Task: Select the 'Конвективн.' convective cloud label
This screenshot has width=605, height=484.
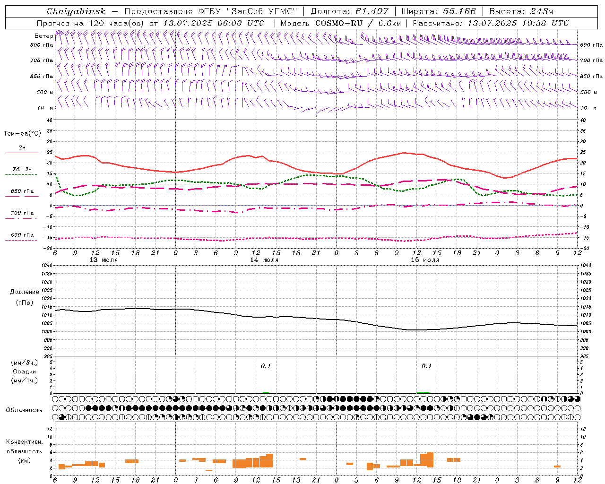Action: pos(24,442)
